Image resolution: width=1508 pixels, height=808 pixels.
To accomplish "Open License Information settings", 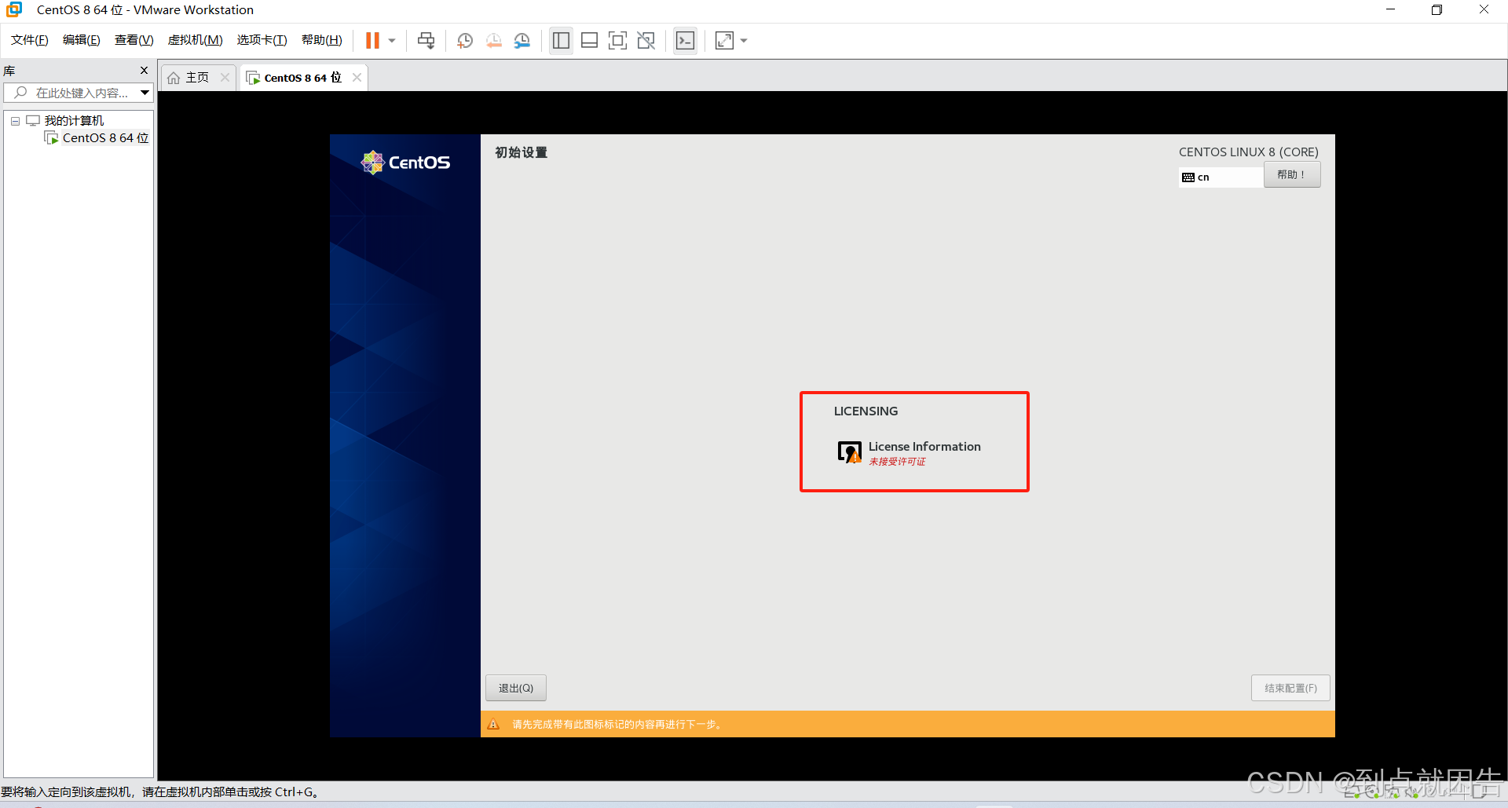I will pos(910,452).
